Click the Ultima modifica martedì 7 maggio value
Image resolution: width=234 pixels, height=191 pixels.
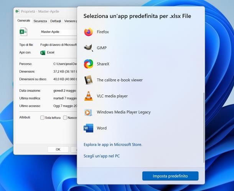[x=65, y=98]
